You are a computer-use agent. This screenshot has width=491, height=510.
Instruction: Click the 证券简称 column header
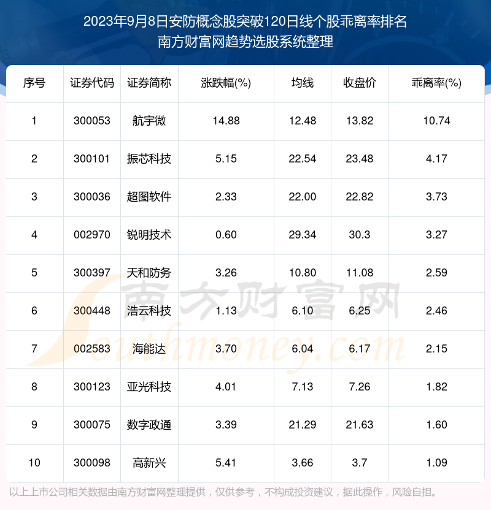[149, 83]
